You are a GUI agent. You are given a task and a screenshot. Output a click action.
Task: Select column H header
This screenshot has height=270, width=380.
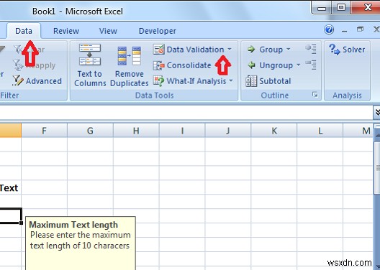(x=136, y=131)
